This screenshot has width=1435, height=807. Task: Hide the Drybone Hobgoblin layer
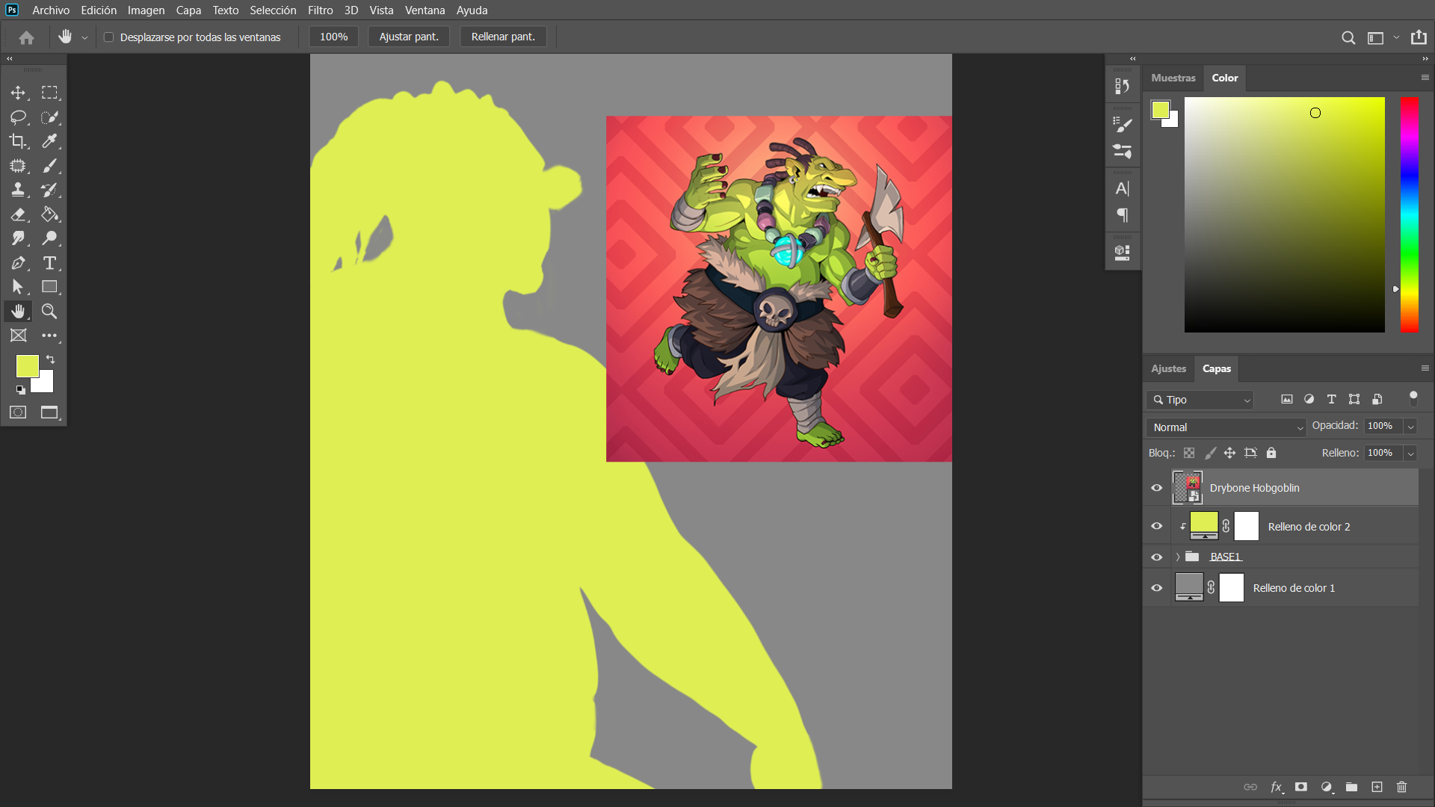click(1157, 488)
